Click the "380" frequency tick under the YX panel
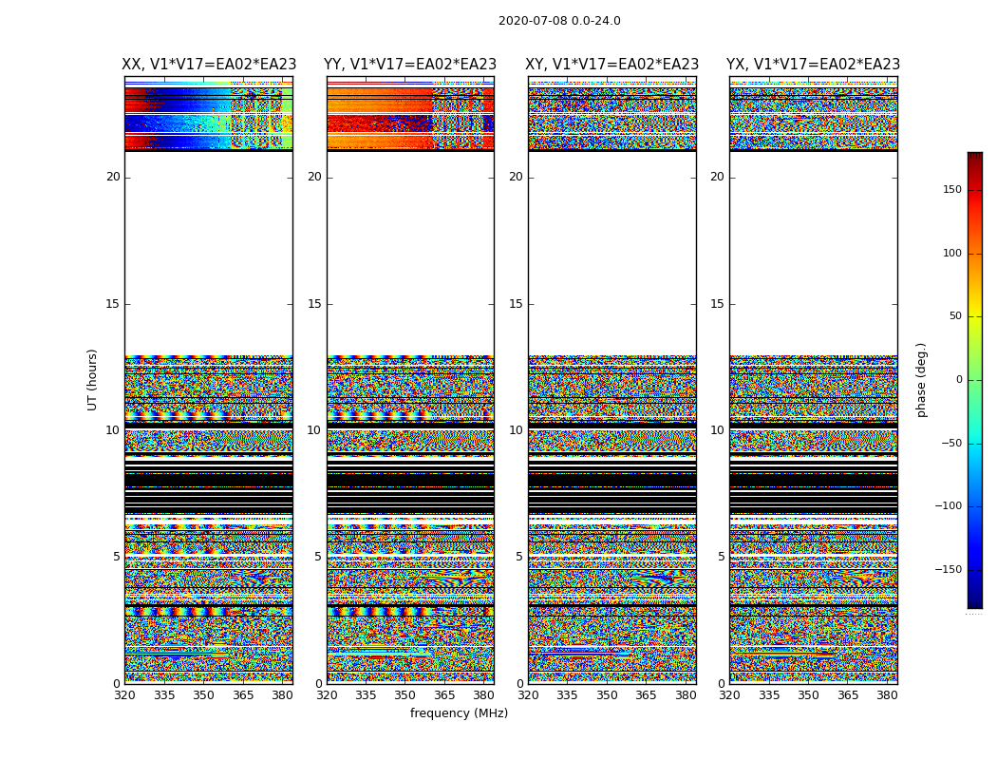 887,695
